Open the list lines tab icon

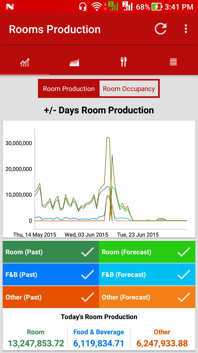(173, 62)
